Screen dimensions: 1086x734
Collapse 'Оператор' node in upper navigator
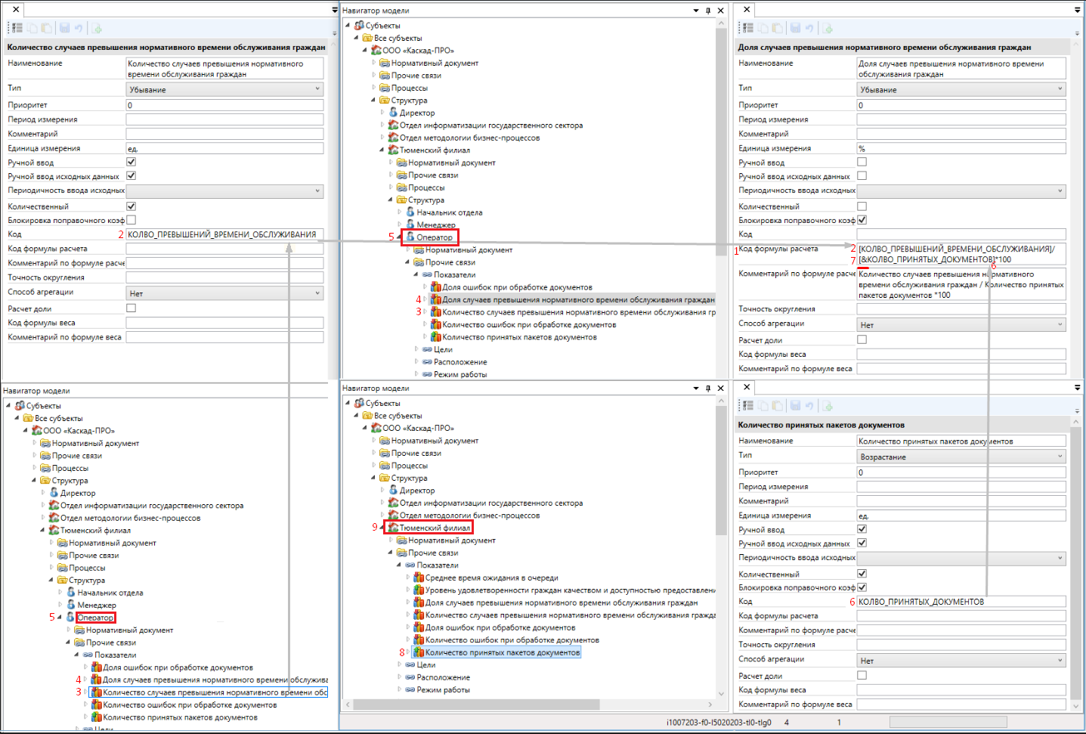tap(399, 237)
